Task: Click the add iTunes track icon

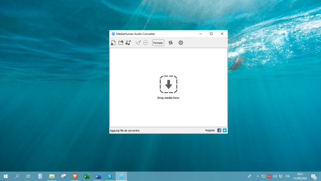Action: (128, 43)
